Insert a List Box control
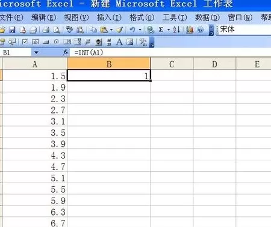This screenshot has height=227, width=271. [67, 42]
